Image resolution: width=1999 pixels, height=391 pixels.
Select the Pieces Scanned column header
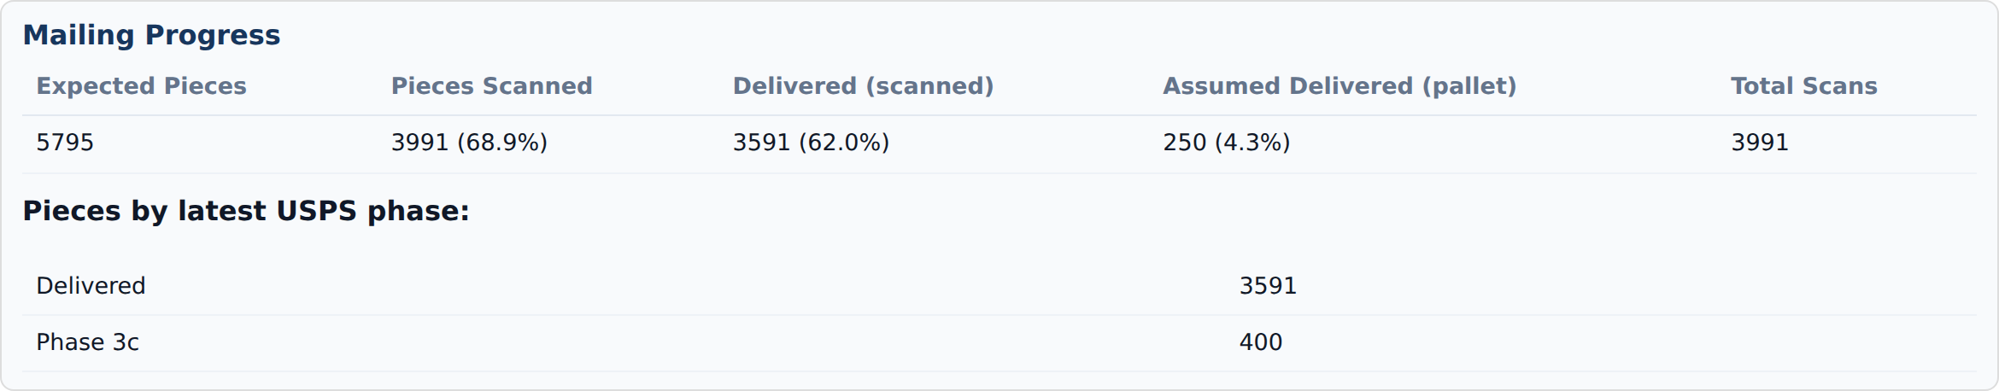(x=491, y=86)
